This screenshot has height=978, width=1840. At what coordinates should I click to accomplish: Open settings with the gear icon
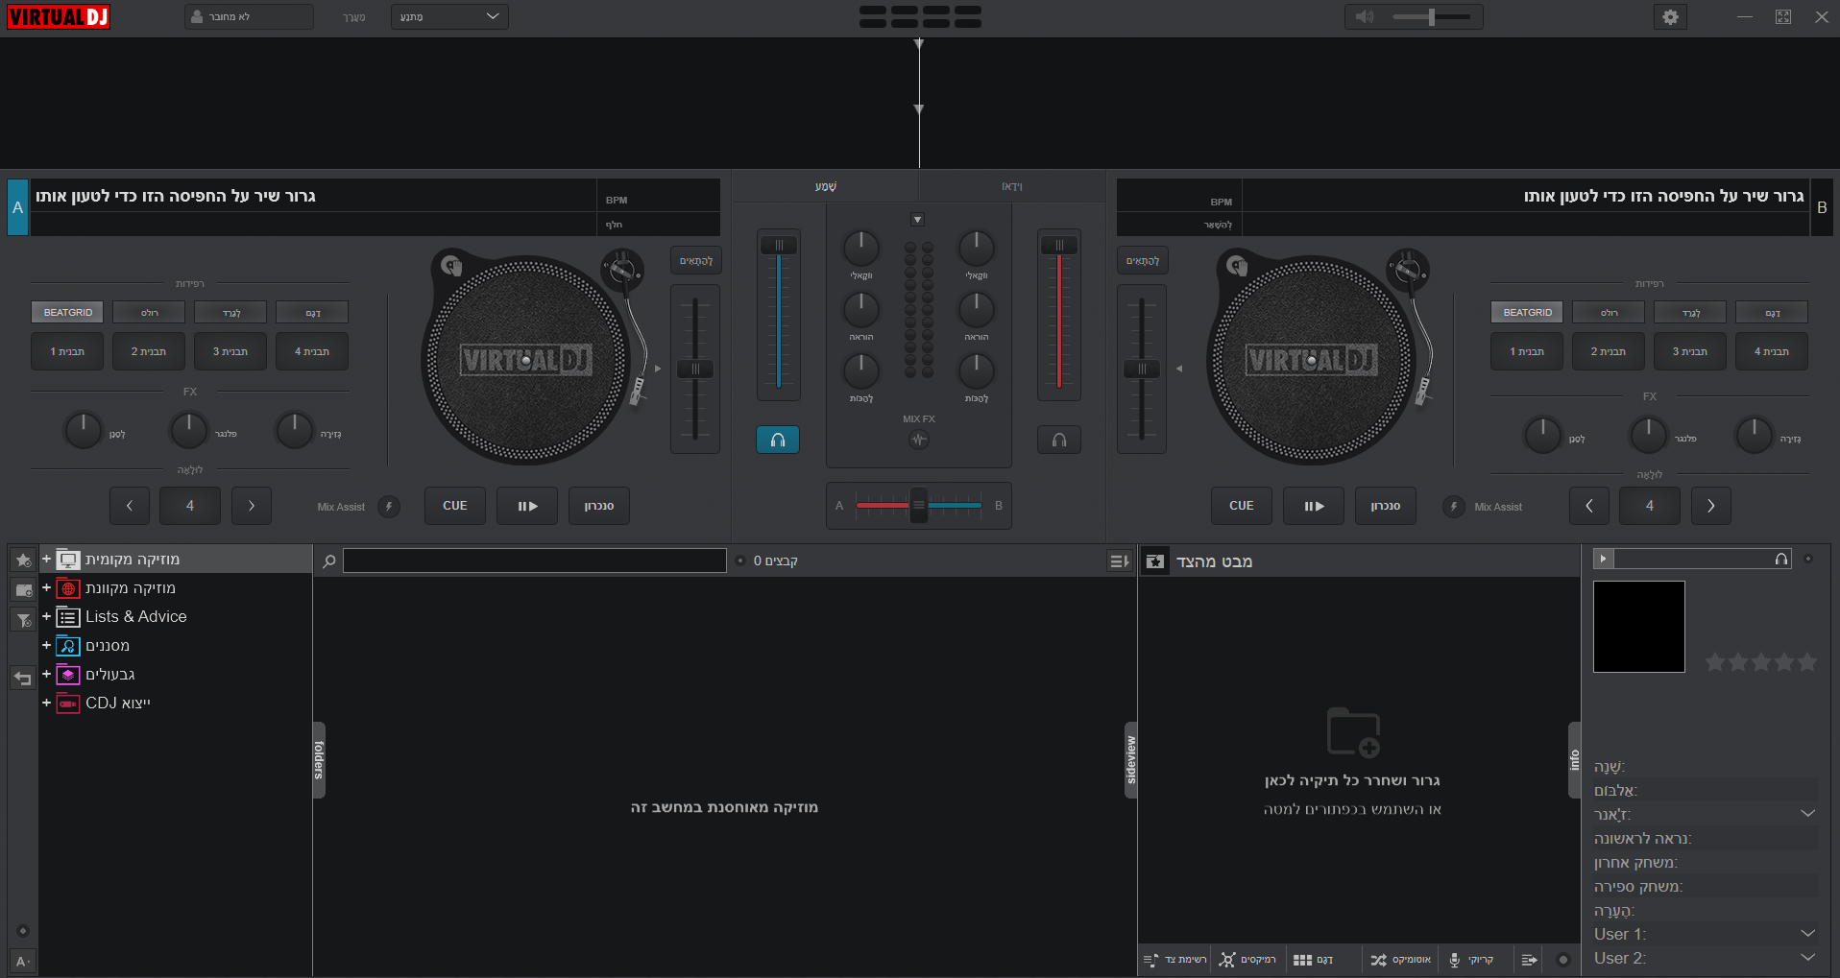point(1670,17)
